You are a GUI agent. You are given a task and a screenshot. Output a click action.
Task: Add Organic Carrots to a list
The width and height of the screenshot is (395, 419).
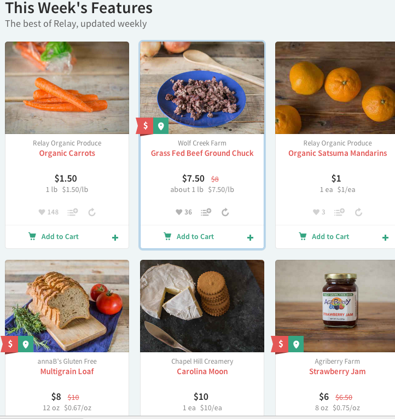pos(72,212)
